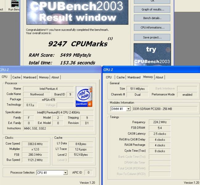The width and height of the screenshot is (200, 185).
Task: Open CPU informations button
Action: [152, 27]
